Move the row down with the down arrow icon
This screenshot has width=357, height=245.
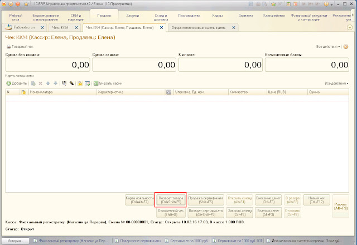tap(55, 84)
